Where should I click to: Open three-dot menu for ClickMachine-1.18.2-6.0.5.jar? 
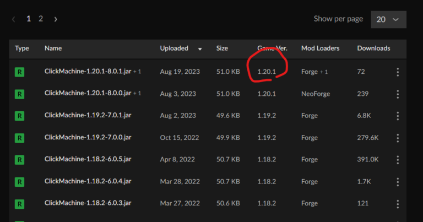398,159
